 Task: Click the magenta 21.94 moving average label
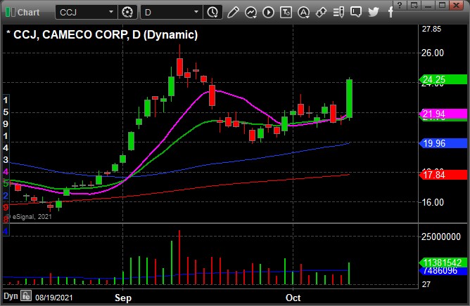[x=443, y=114]
